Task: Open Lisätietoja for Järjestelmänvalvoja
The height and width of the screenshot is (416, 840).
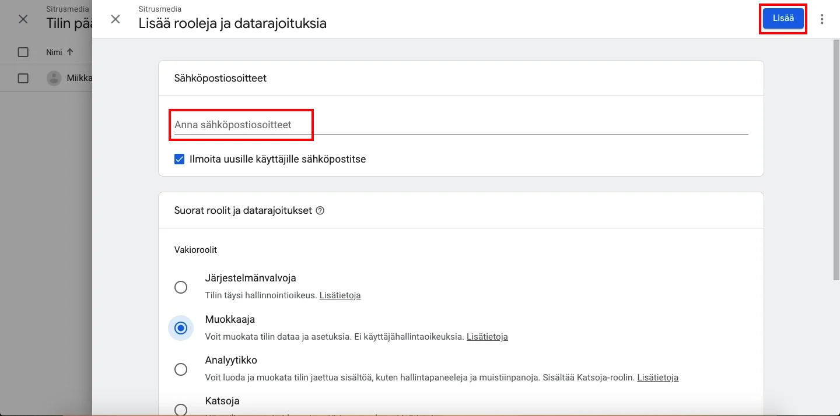Action: pyautogui.click(x=340, y=295)
